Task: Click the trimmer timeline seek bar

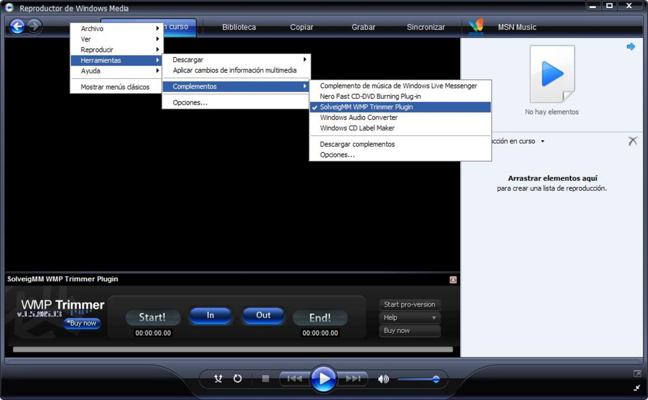Action: [233, 349]
